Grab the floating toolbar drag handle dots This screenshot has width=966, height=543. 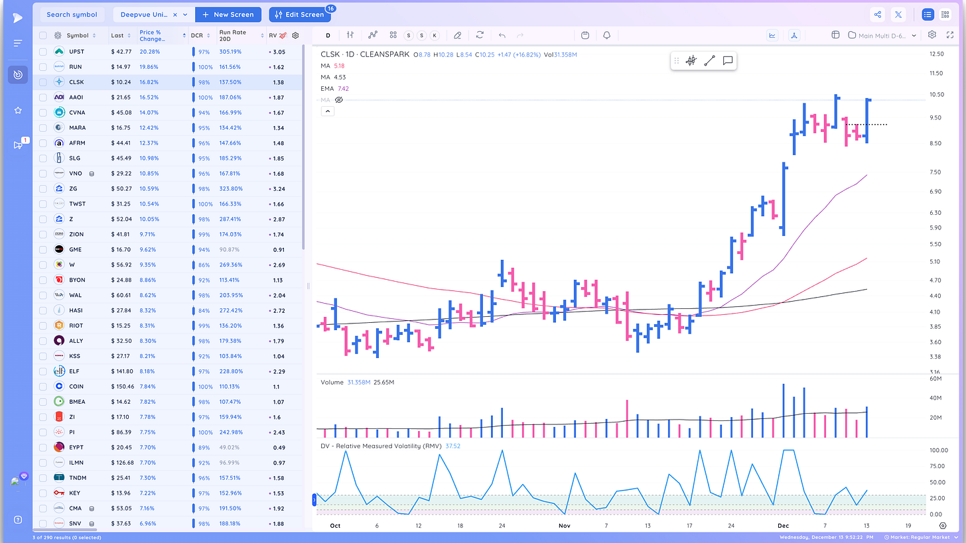click(677, 60)
